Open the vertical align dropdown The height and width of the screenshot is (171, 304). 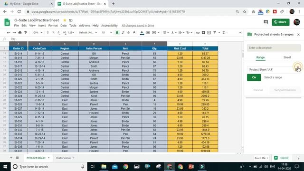click(173, 33)
